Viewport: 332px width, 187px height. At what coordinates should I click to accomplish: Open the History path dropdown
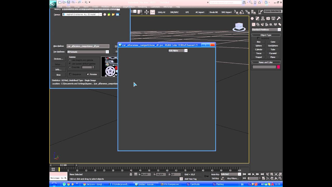point(119,9)
